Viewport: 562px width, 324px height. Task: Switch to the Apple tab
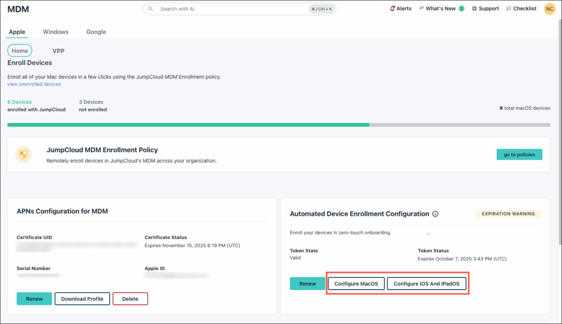tap(17, 32)
